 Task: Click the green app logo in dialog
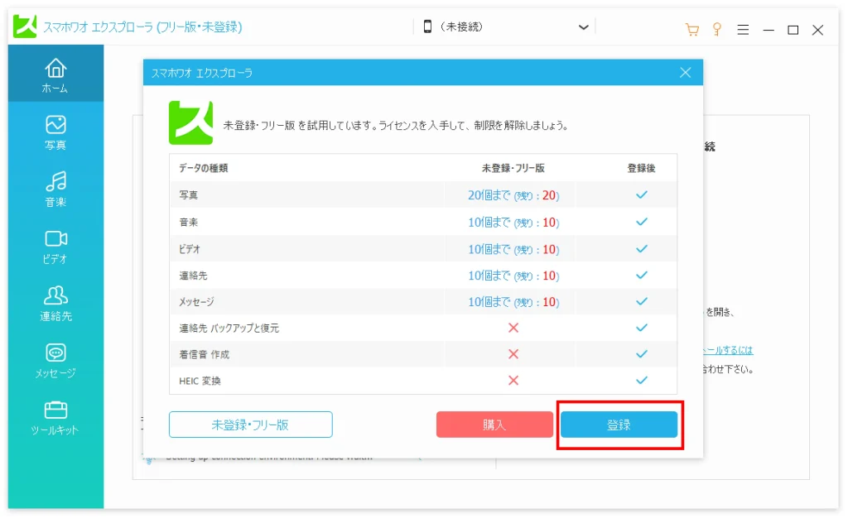[190, 122]
